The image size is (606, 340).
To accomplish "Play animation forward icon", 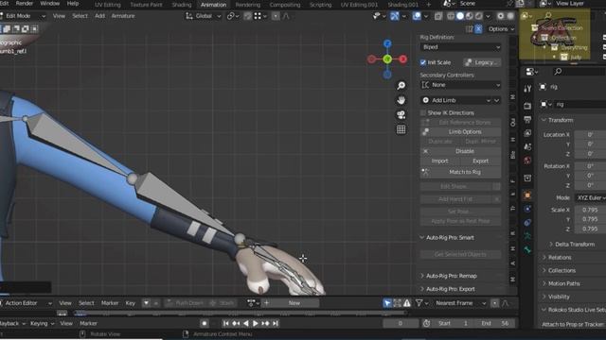I will tap(255, 323).
